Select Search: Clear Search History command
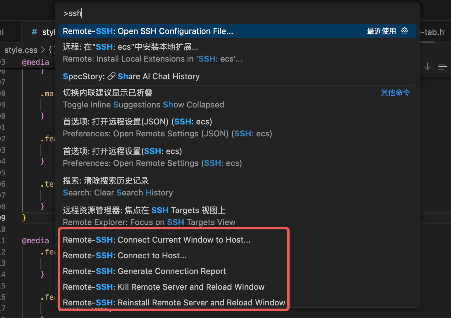 pyautogui.click(x=237, y=187)
